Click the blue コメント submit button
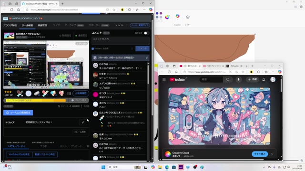Screen dimensions: 305x171 (142, 48)
